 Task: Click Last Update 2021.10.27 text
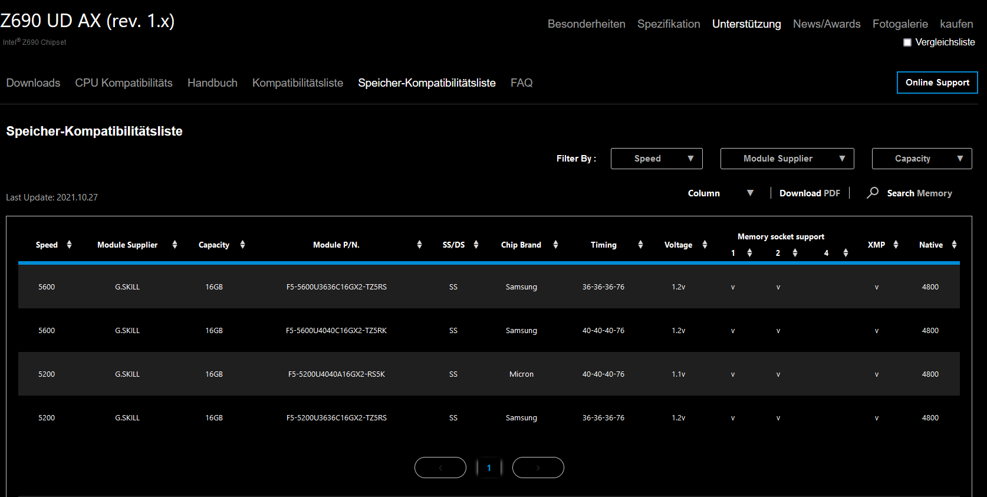tap(52, 198)
